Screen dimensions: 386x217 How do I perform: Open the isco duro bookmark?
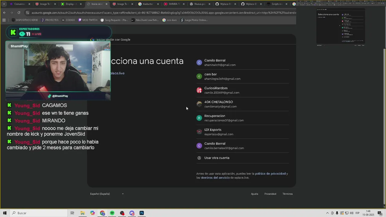[169, 20]
